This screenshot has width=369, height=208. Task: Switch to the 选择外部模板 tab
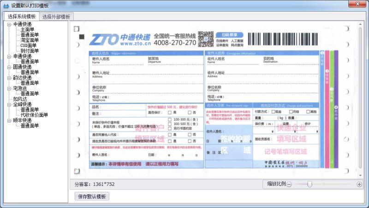[x=56, y=17]
